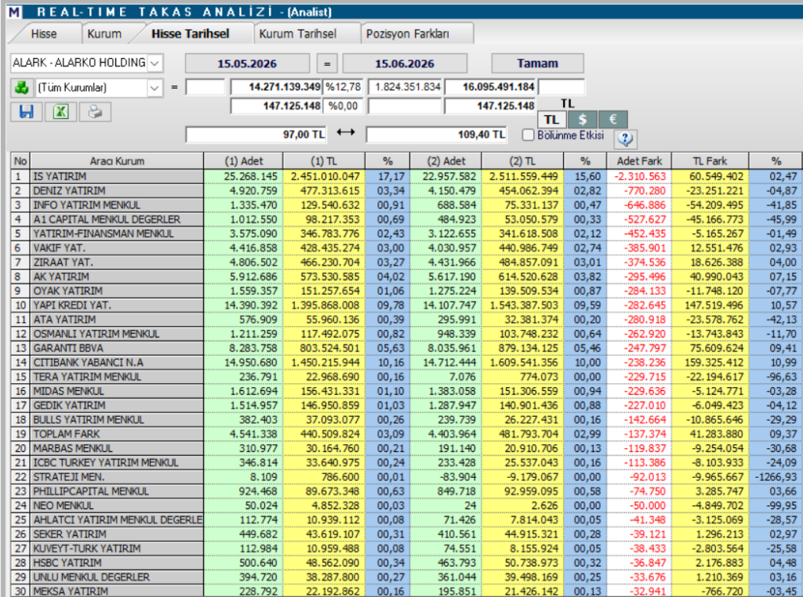Select the YATIRIM-FINANSMAN MENKUL row

point(407,233)
